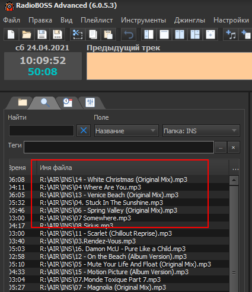The height and width of the screenshot is (292, 252).
Task: Open the Вид menu
Action: coord(66,20)
